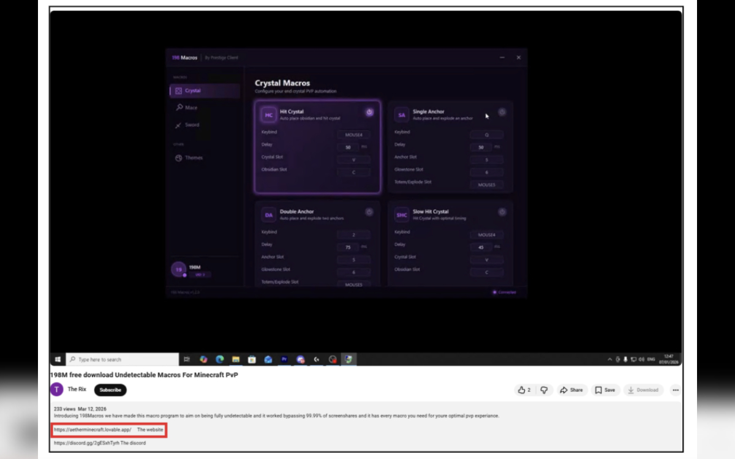Screen dimensions: 735x459
Task: Open Microsoft Edge from the taskbar
Action: pos(219,359)
